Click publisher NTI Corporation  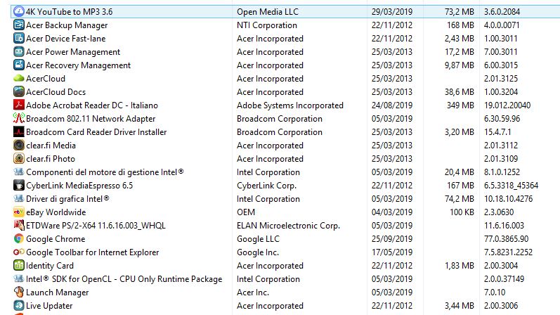tap(267, 25)
